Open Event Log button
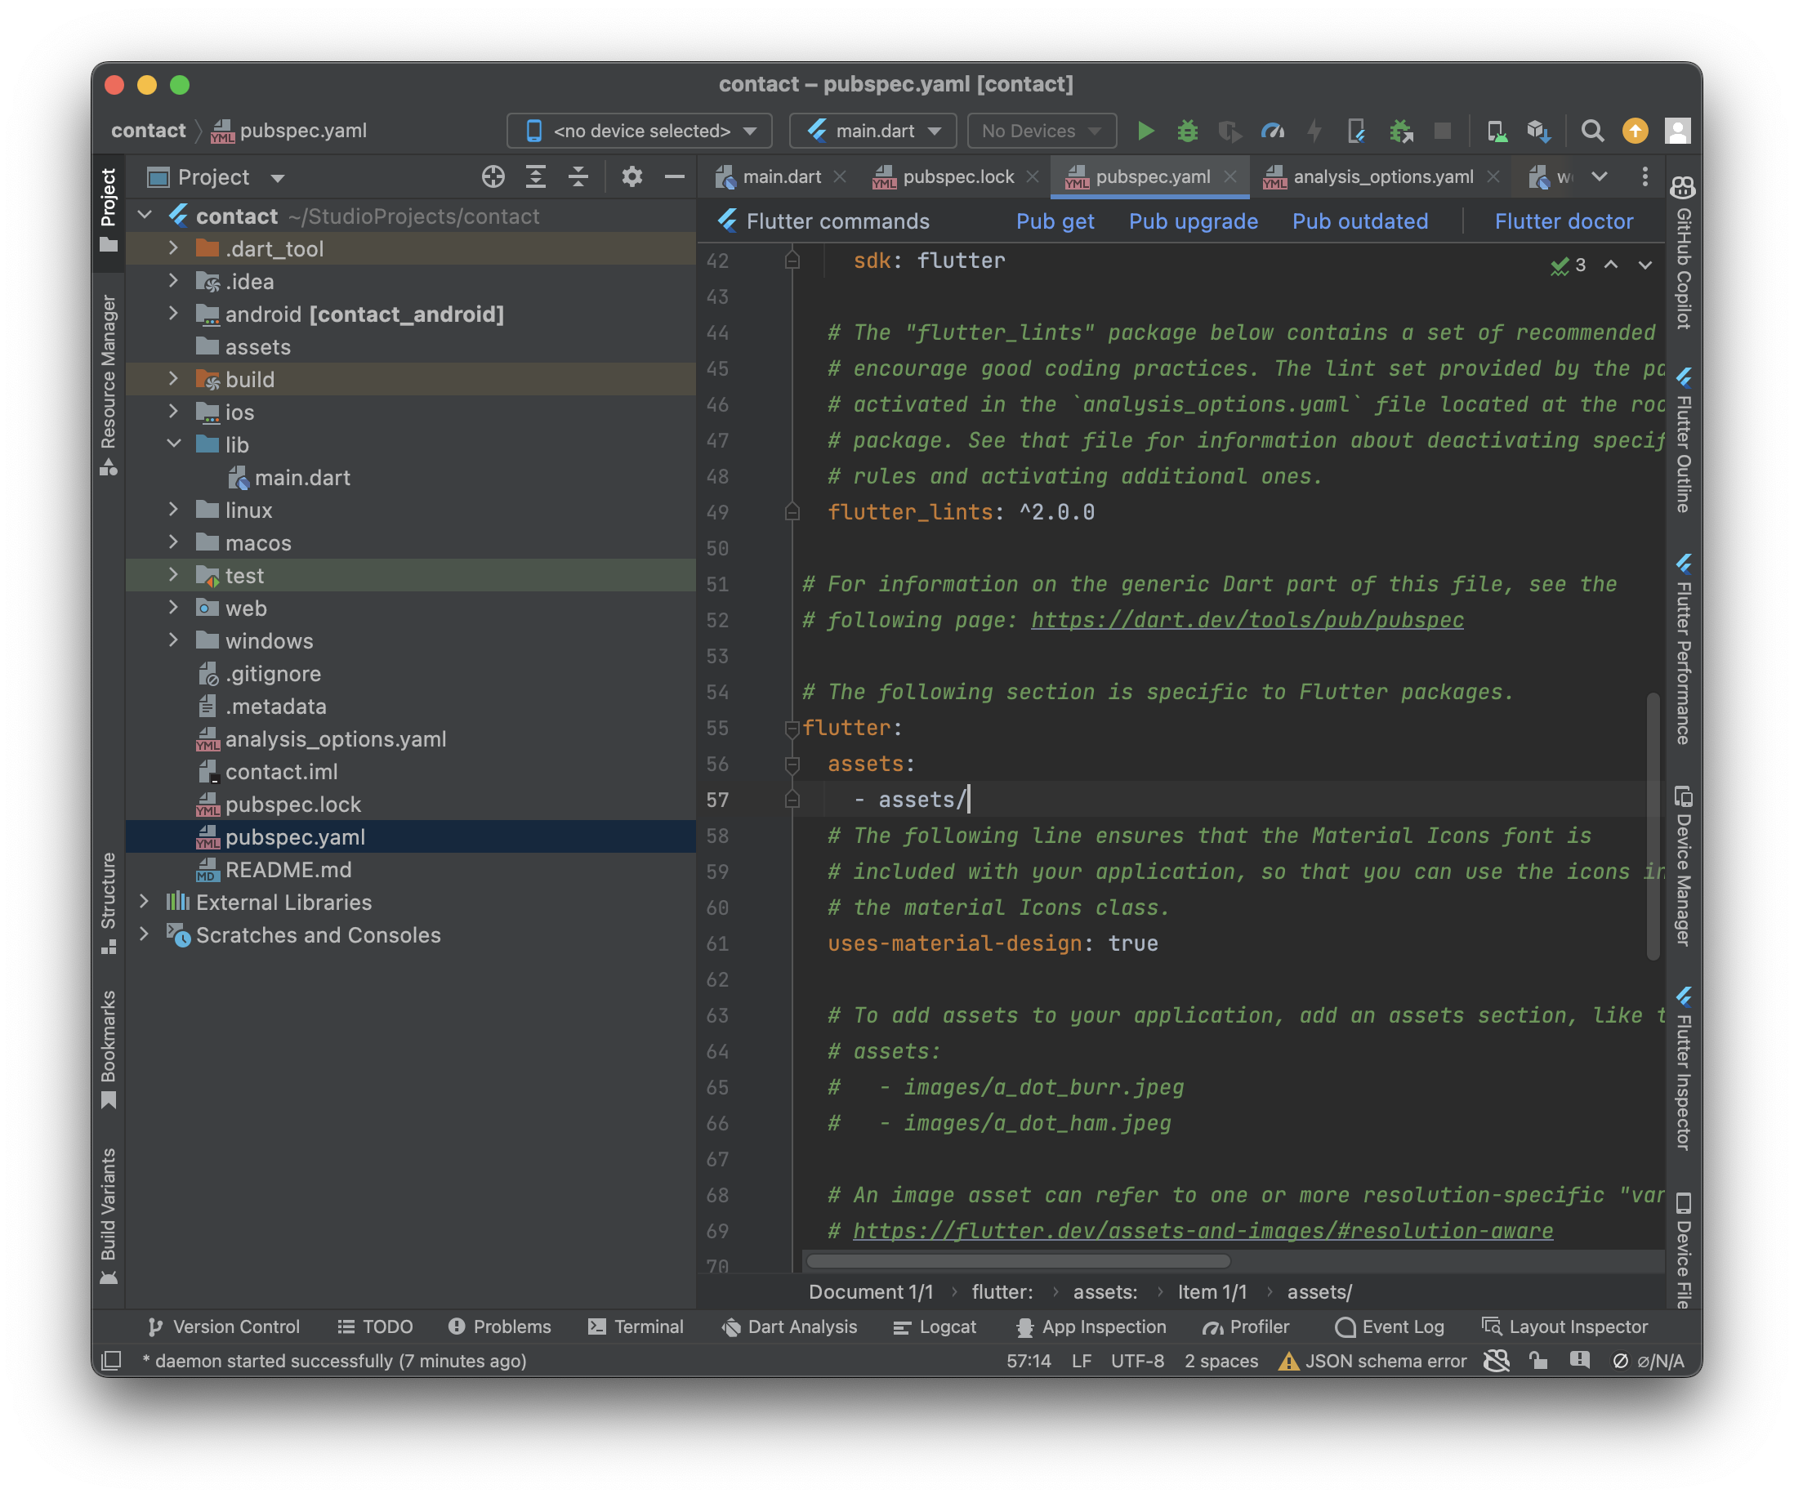This screenshot has width=1794, height=1498. point(1389,1326)
